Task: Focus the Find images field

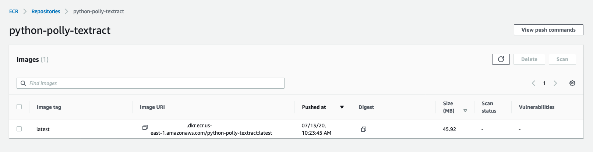Action: point(151,83)
